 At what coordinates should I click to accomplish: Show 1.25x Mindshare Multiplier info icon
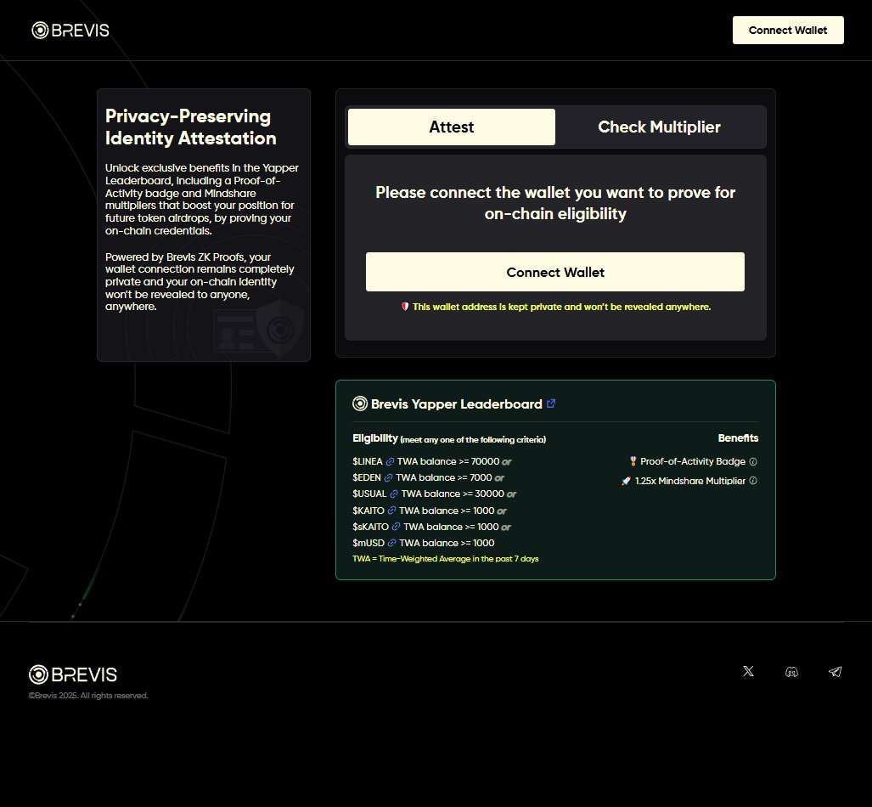click(x=753, y=480)
